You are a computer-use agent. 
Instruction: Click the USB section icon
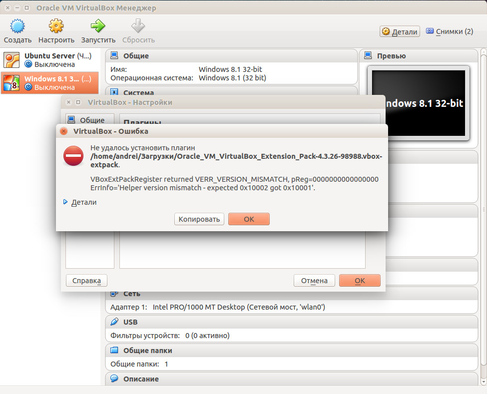(x=114, y=322)
